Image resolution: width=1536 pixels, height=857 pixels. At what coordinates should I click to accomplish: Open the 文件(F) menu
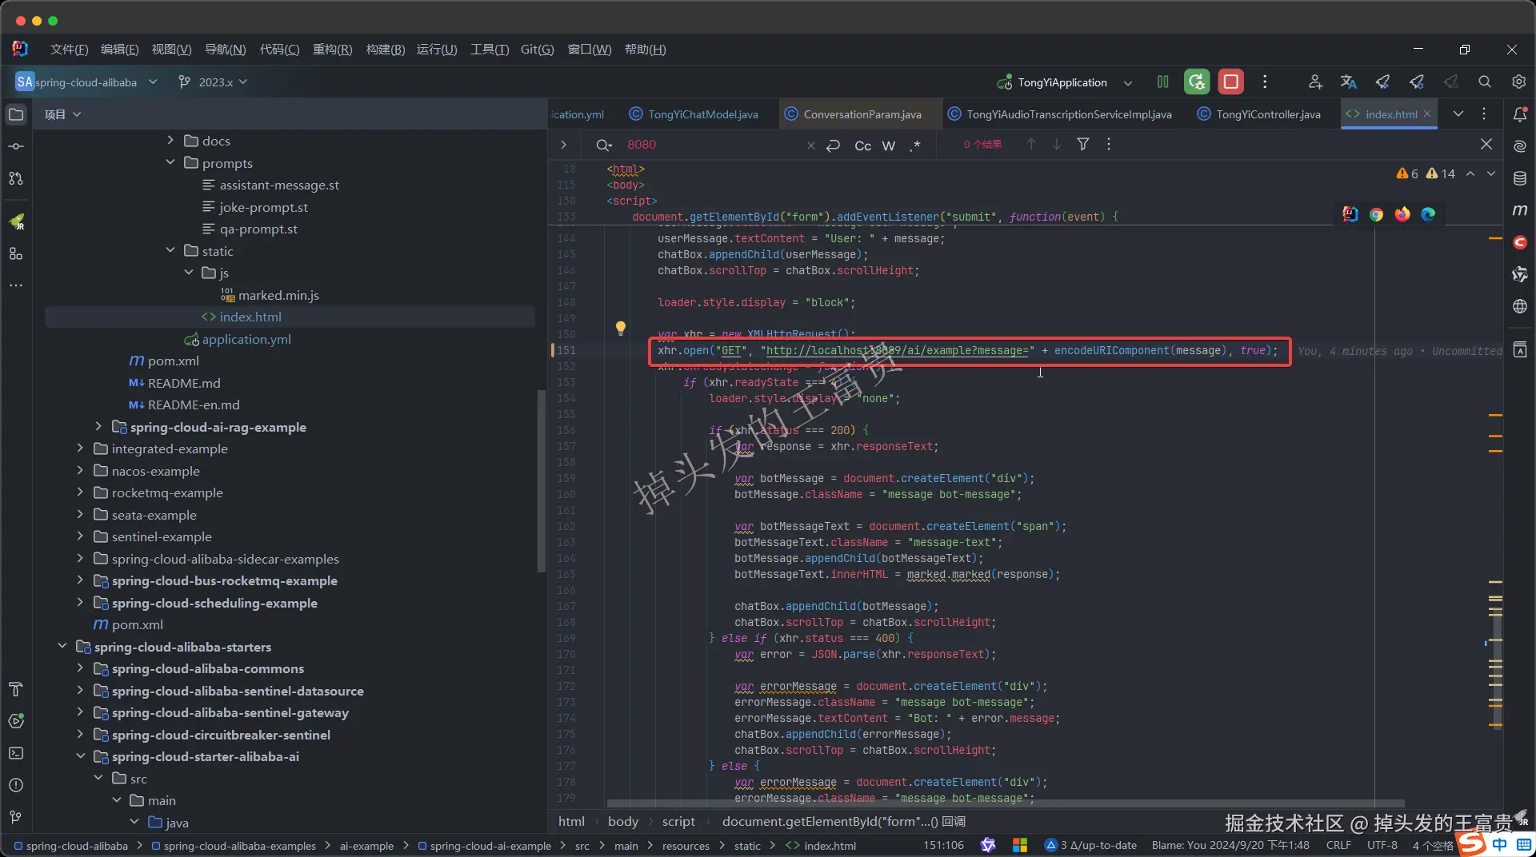click(70, 50)
